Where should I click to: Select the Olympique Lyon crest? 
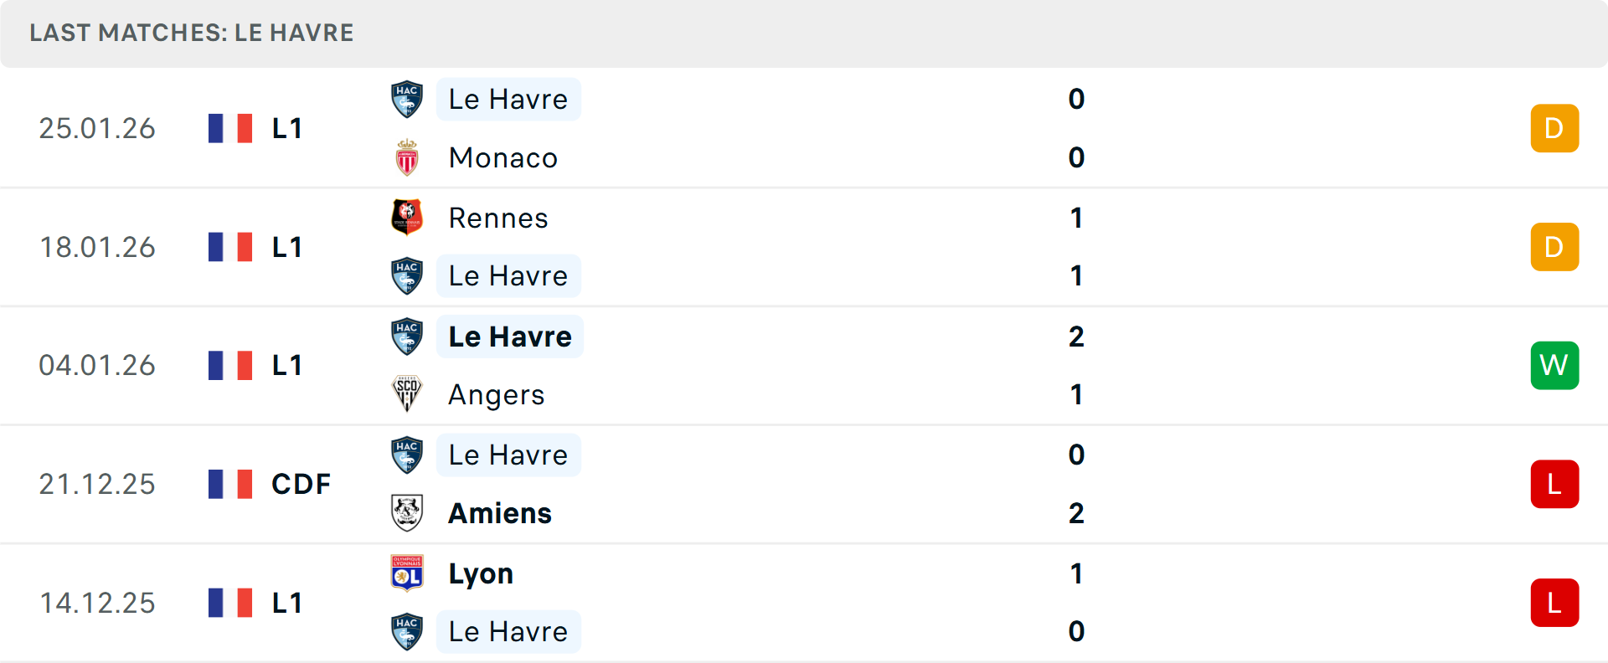pyautogui.click(x=407, y=573)
